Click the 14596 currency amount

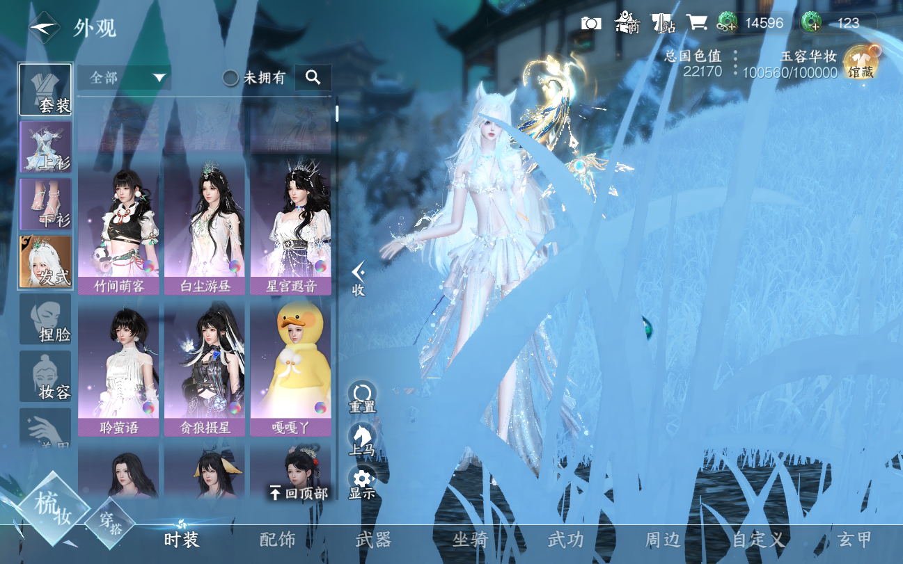point(764,23)
